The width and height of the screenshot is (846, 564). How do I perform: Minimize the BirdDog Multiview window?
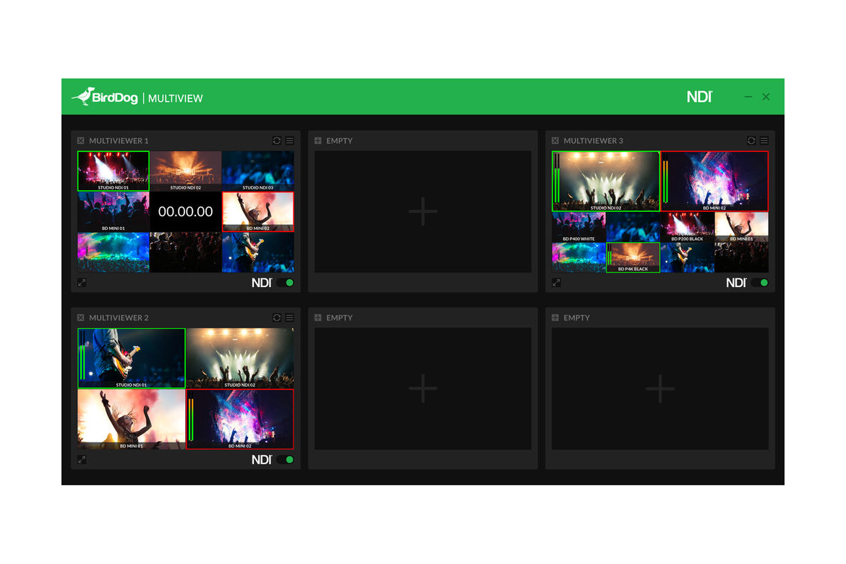click(x=748, y=97)
